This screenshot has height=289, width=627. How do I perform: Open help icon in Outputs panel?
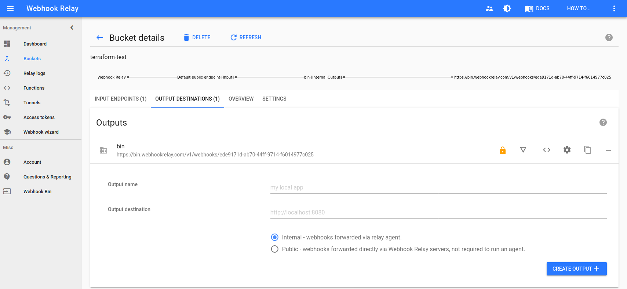(603, 122)
